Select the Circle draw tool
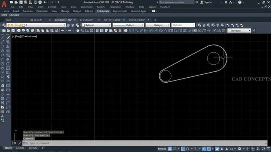 tap(2, 64)
